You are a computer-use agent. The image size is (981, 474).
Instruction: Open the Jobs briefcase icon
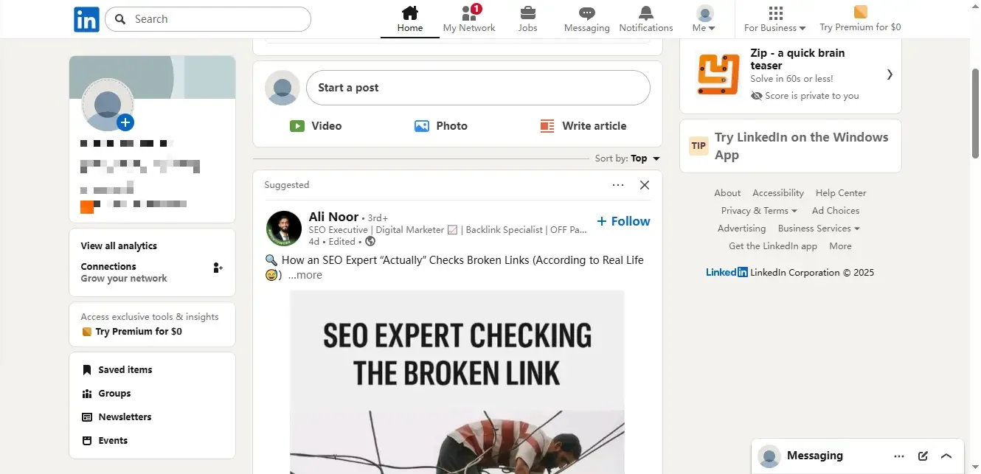click(527, 13)
